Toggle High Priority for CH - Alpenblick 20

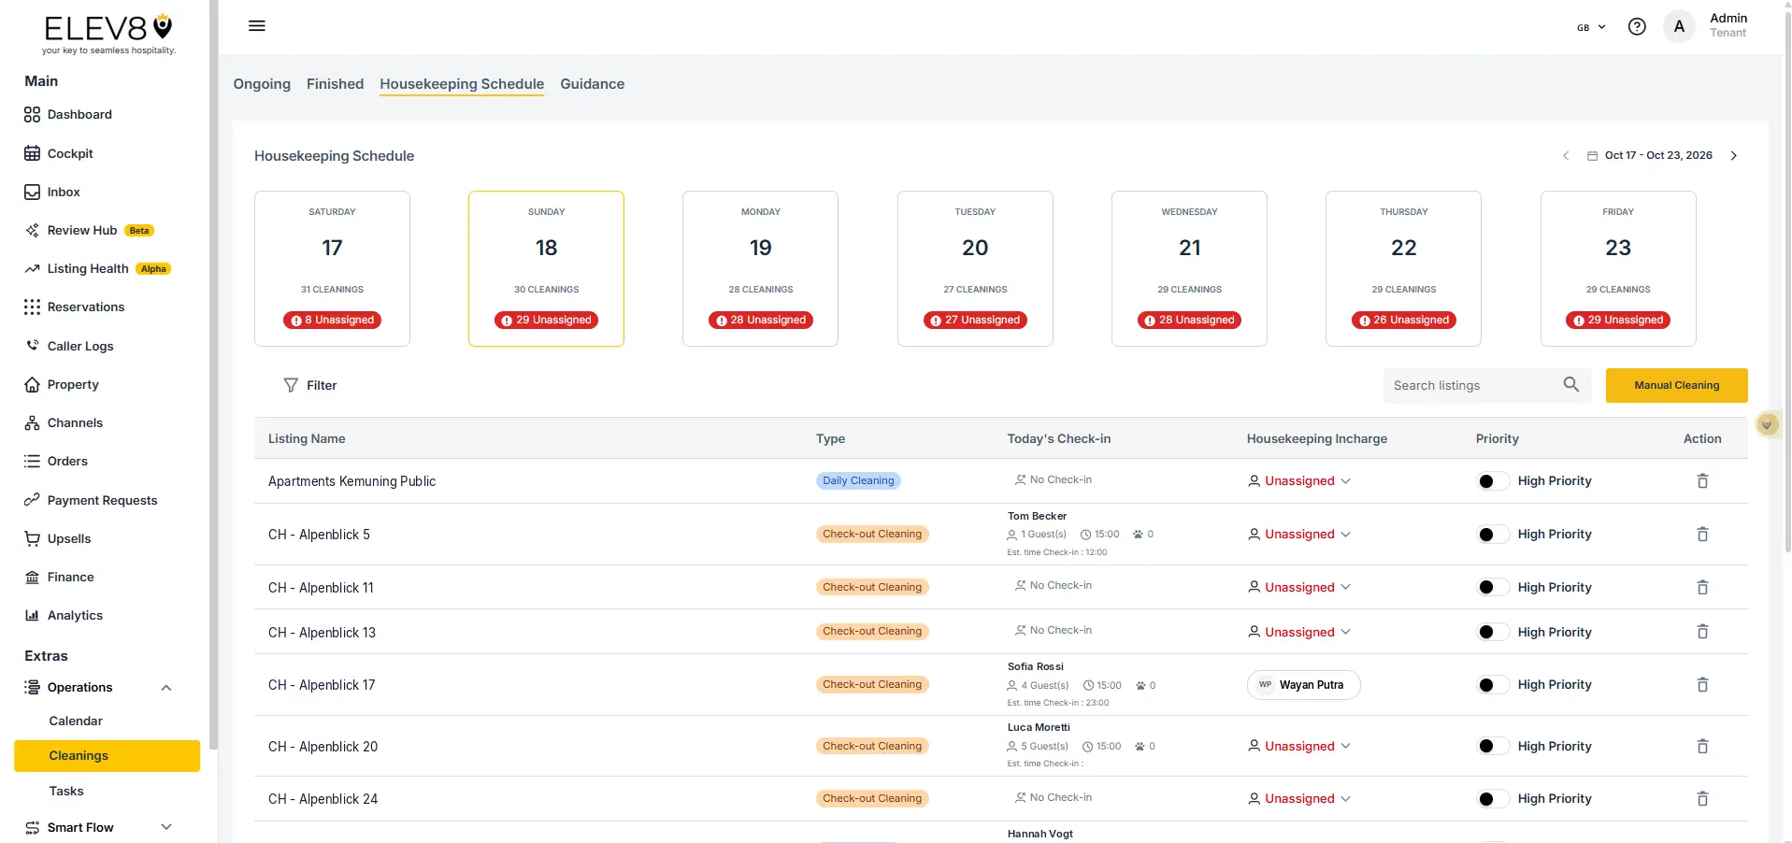click(1493, 746)
